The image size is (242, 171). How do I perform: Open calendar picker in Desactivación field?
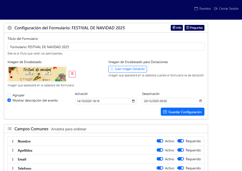click(201, 101)
